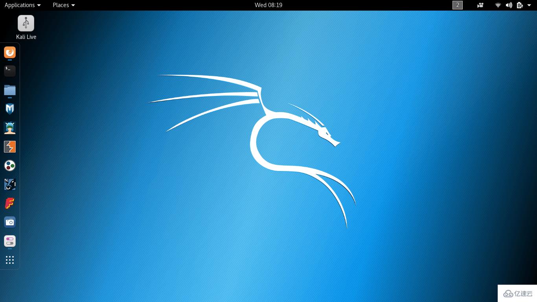Show all applications grid button

(10, 260)
